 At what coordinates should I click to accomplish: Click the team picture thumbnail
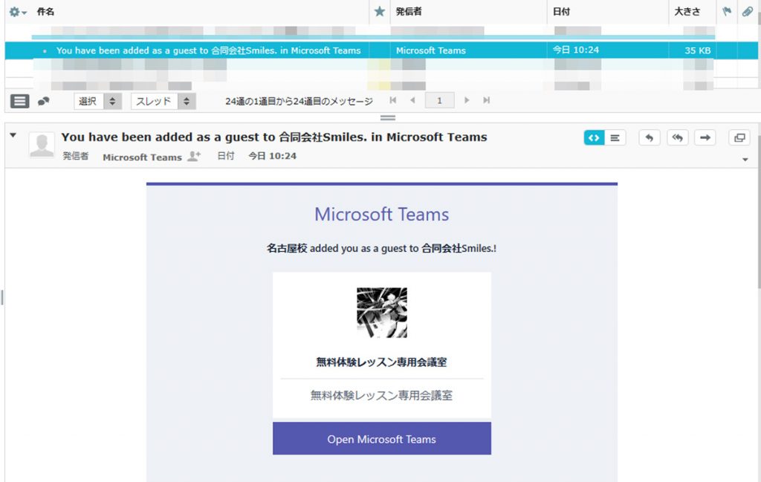tap(382, 313)
